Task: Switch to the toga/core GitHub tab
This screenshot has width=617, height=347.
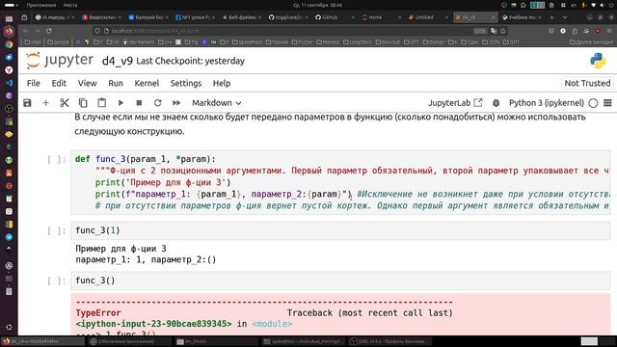Action: [x=288, y=17]
